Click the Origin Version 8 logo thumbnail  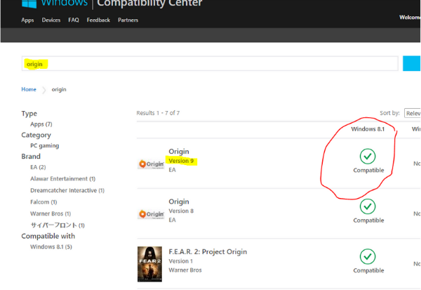point(151,214)
